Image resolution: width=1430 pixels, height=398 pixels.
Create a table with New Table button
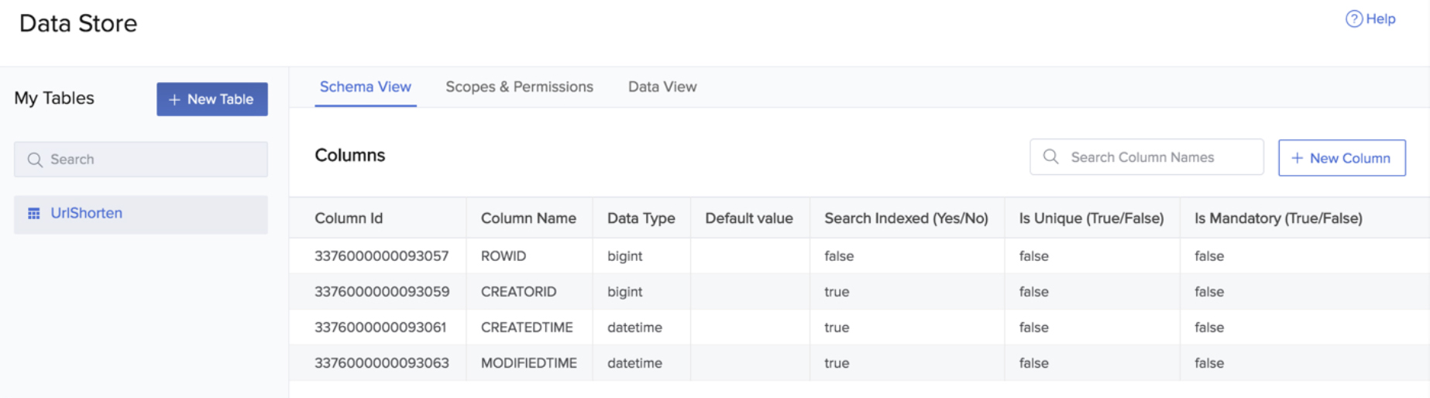(x=212, y=99)
